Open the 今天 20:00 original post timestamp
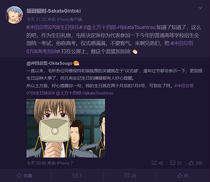This screenshot has width=210, height=182. pos(36,163)
